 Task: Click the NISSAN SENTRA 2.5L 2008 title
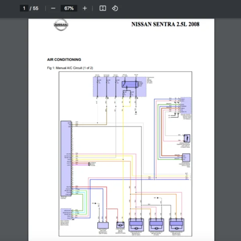coord(165,25)
